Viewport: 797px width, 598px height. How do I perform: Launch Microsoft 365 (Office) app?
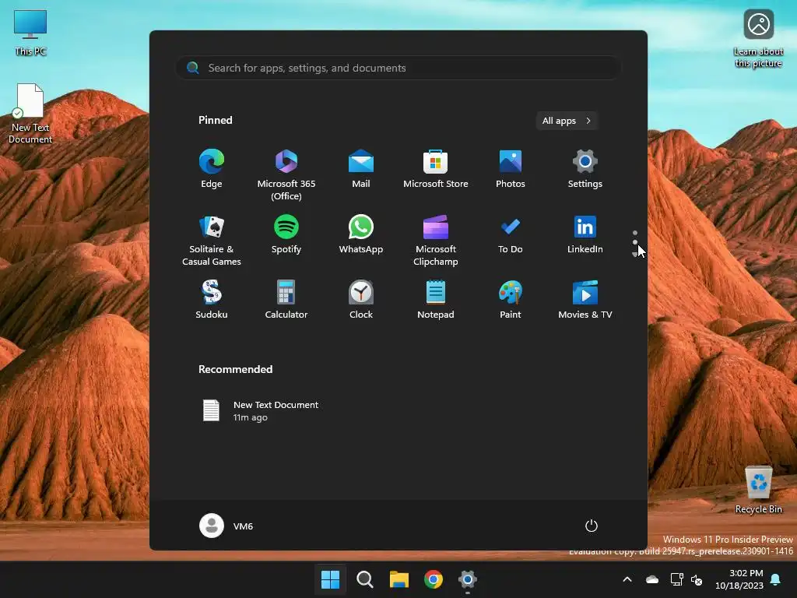pos(286,174)
